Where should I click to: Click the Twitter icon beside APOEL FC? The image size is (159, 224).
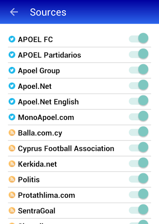click(x=12, y=39)
